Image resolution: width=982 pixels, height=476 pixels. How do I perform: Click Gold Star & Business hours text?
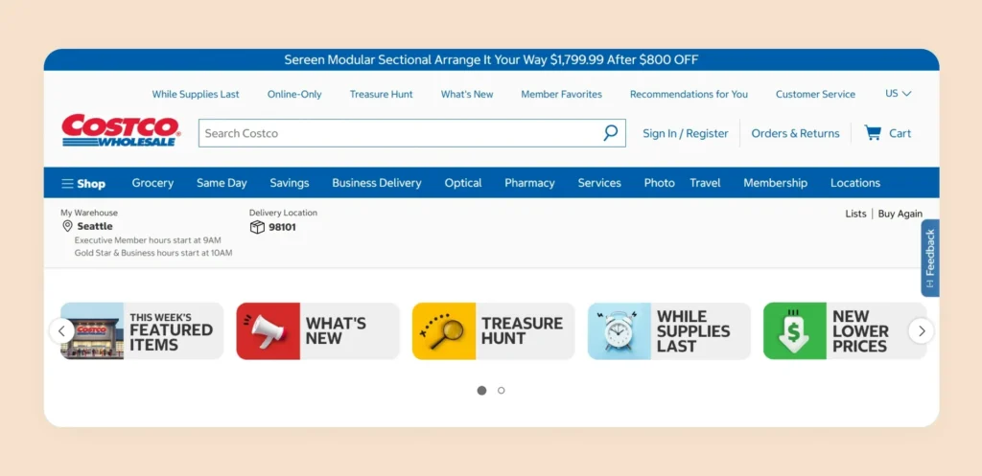click(153, 254)
